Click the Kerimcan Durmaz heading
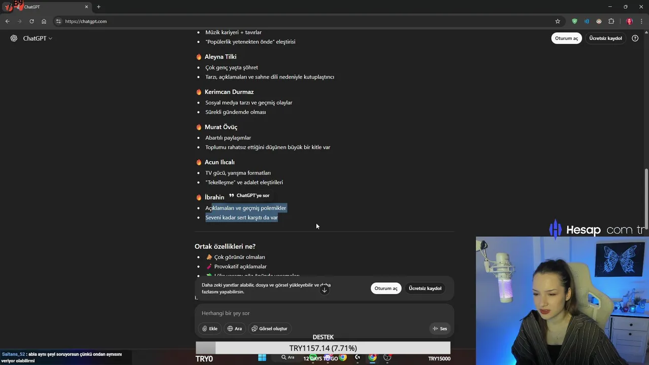 [x=229, y=92]
